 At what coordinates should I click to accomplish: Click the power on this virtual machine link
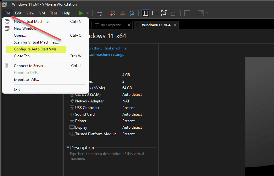point(107,48)
